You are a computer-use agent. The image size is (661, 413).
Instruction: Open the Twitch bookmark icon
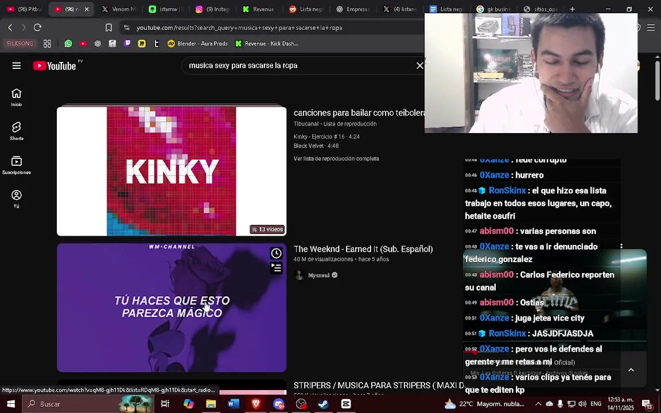coord(127,44)
